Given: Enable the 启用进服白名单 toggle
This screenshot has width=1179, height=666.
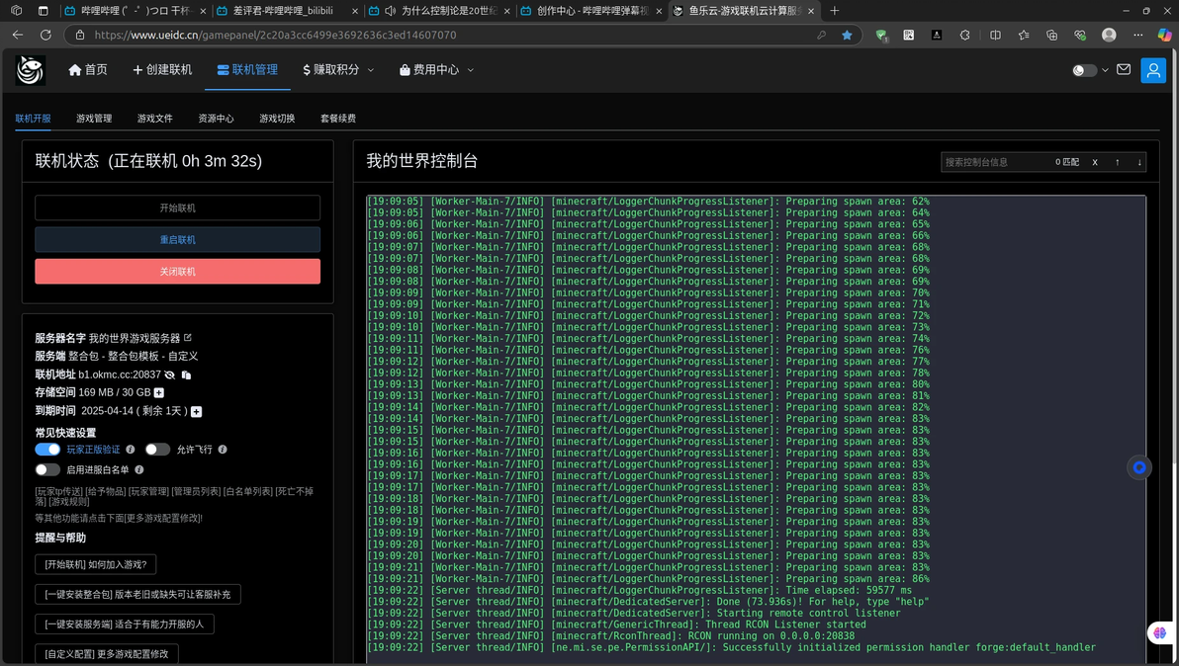Looking at the screenshot, I should tap(47, 469).
